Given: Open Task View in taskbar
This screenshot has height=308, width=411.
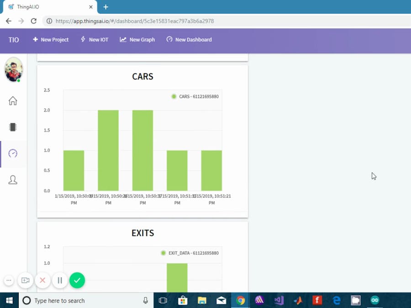Looking at the screenshot, I should [163, 300].
